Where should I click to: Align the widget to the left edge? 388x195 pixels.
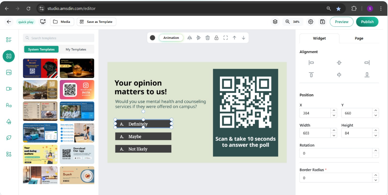(x=311, y=63)
